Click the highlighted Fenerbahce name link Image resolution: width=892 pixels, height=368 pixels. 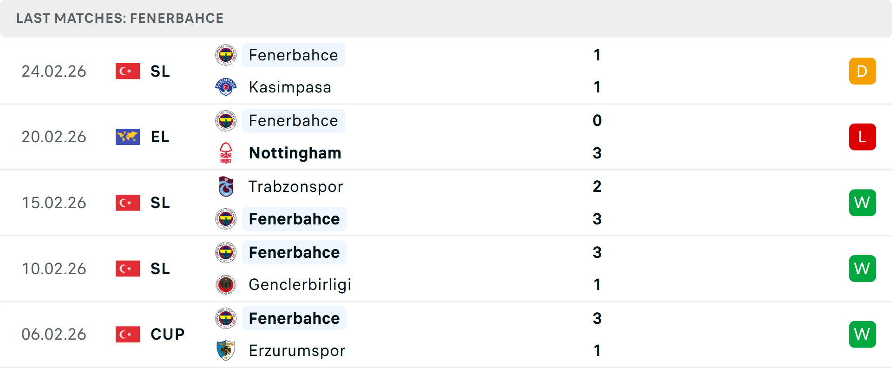coord(294,55)
